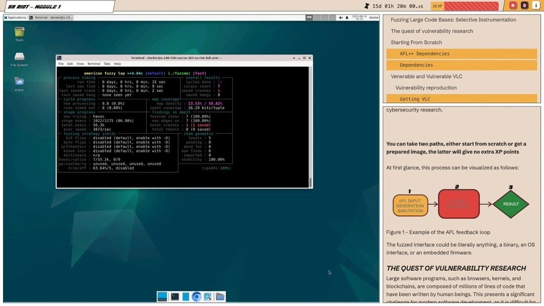Image resolution: width=544 pixels, height=306 pixels.
Task: Open the Applications menu in top panel
Action: (15, 17)
